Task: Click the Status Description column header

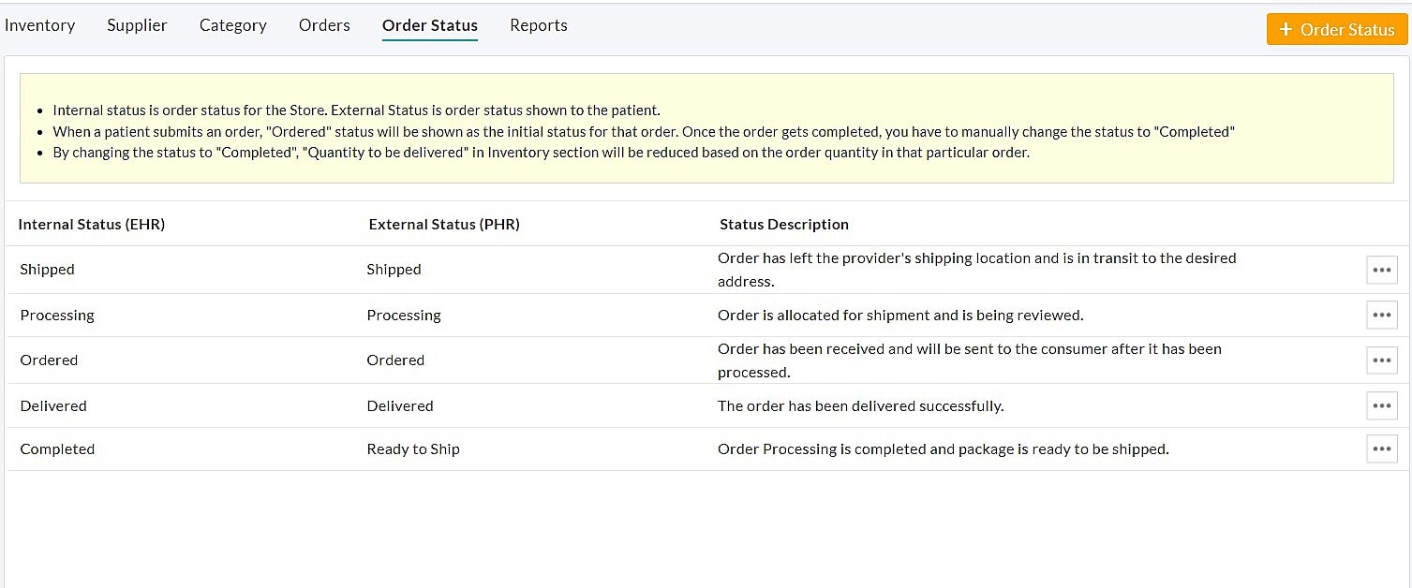Action: pos(784,224)
